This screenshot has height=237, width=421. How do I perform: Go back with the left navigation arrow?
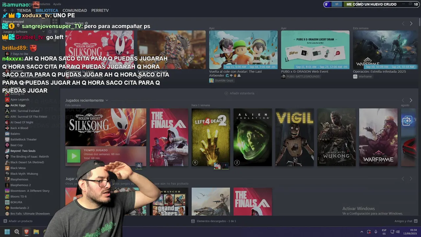point(5,11)
